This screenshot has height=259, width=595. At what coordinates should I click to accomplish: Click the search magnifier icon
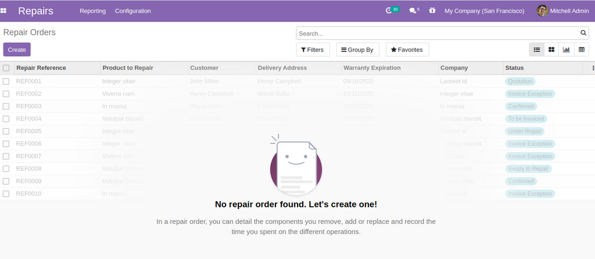[583, 33]
